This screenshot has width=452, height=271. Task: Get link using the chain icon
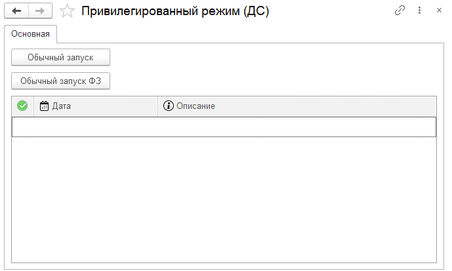(400, 10)
